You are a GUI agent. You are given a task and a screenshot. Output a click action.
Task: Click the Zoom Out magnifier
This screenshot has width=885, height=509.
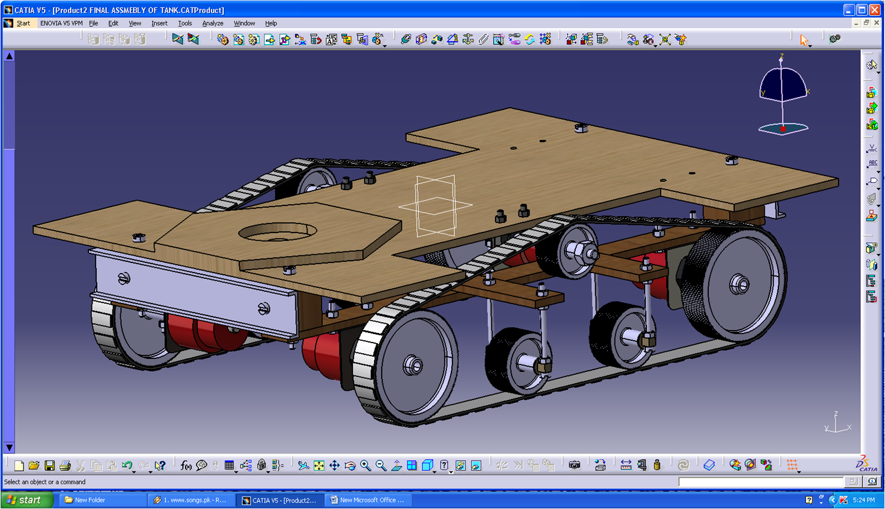(381, 466)
